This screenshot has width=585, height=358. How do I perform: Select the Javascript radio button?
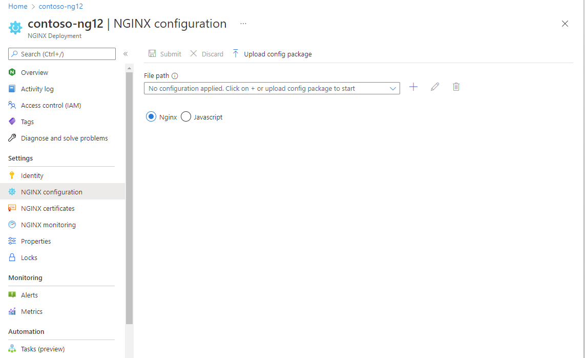186,116
